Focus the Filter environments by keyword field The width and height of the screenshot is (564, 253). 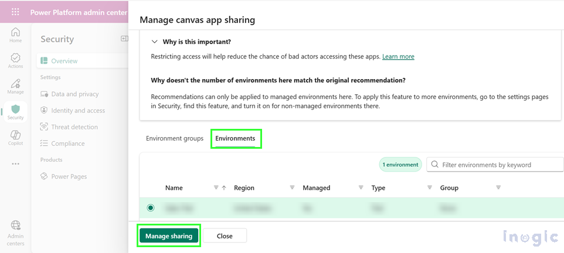[495, 165]
